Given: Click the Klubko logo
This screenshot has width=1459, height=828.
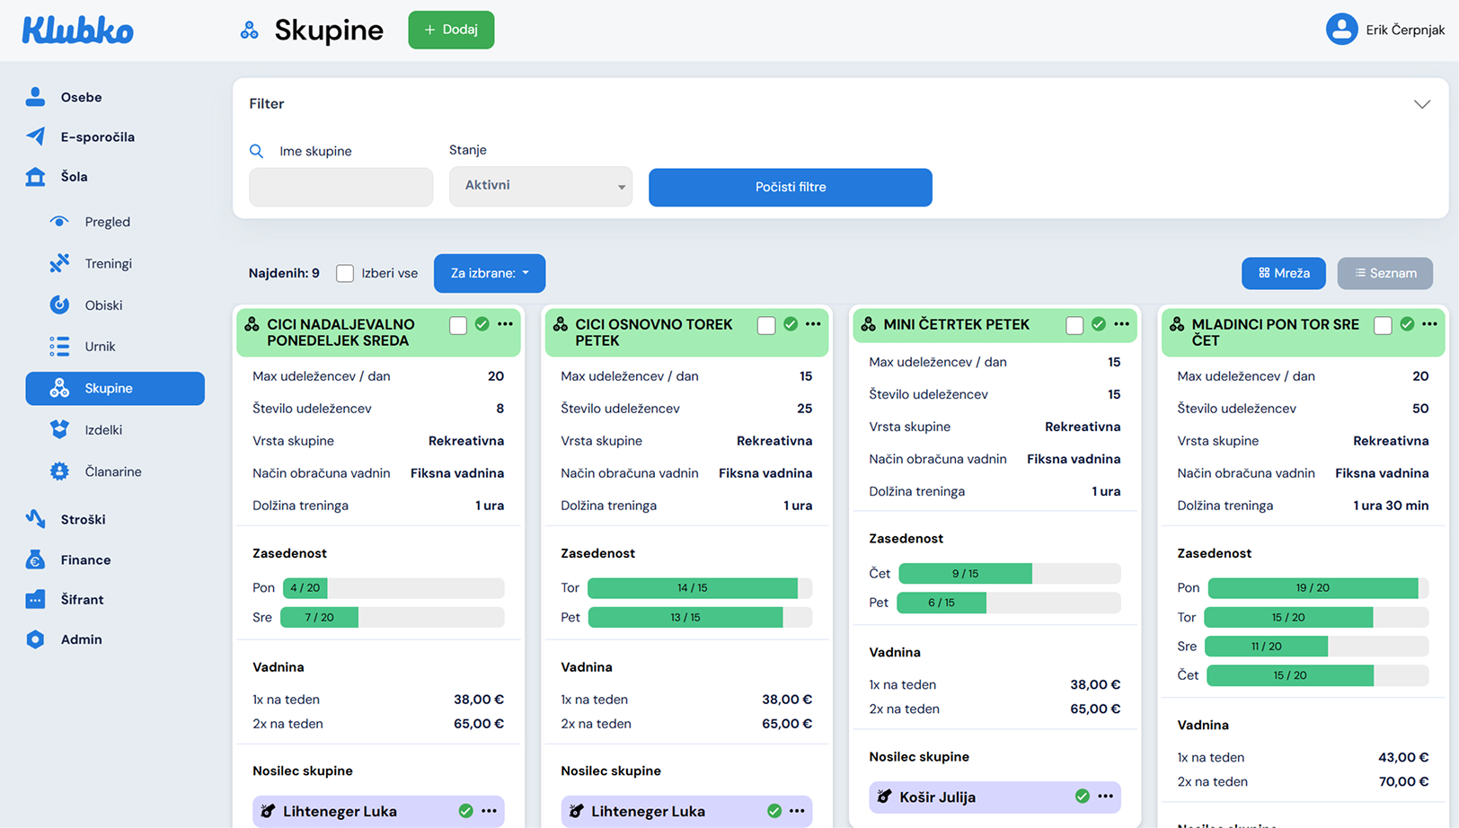Looking at the screenshot, I should (78, 31).
